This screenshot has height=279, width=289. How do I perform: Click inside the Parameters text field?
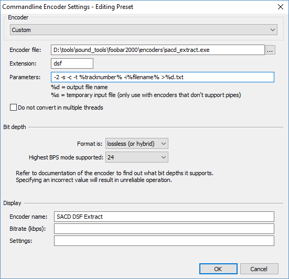[x=163, y=77]
